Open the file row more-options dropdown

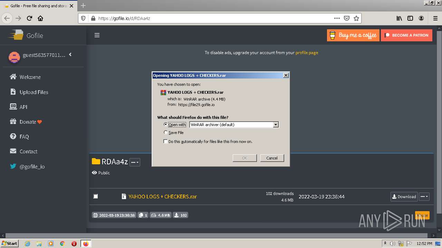click(x=424, y=197)
